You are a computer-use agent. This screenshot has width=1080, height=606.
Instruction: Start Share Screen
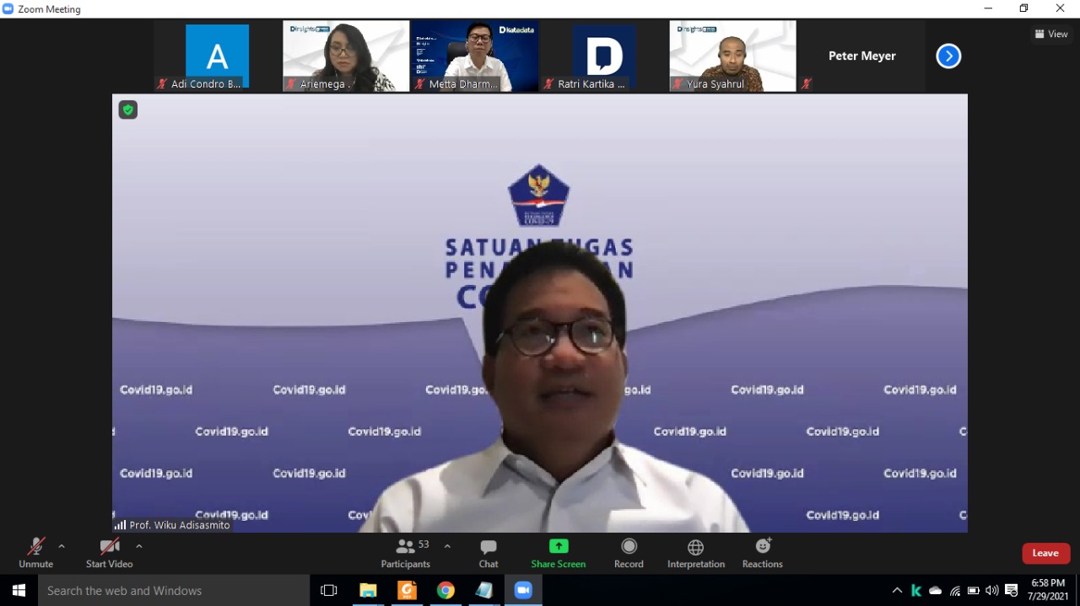(x=559, y=553)
